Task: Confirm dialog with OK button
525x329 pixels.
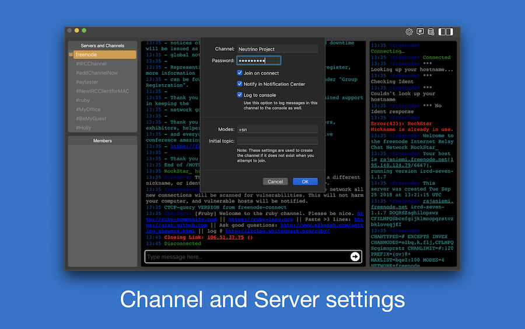Action: (305, 181)
